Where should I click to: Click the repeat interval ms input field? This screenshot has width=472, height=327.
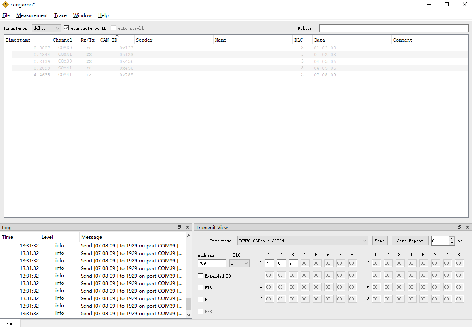pos(440,241)
